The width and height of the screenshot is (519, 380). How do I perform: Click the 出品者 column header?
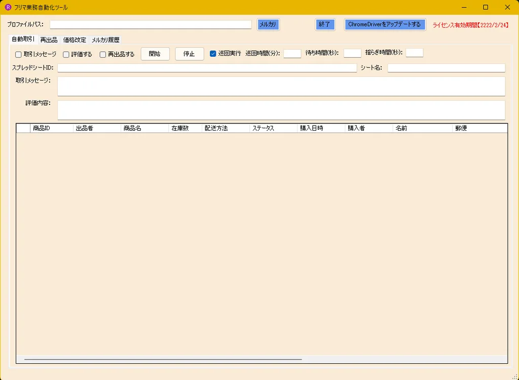coord(97,128)
